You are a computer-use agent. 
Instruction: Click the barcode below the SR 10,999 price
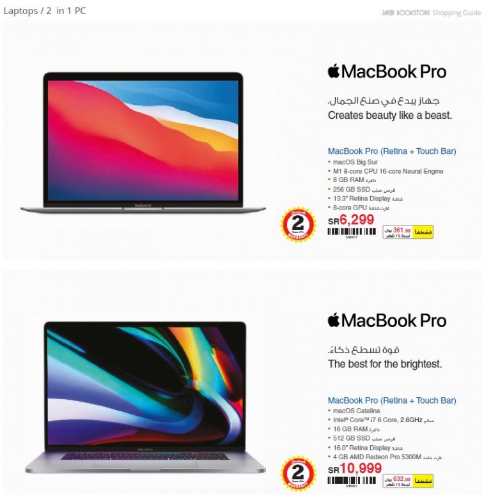(352, 481)
